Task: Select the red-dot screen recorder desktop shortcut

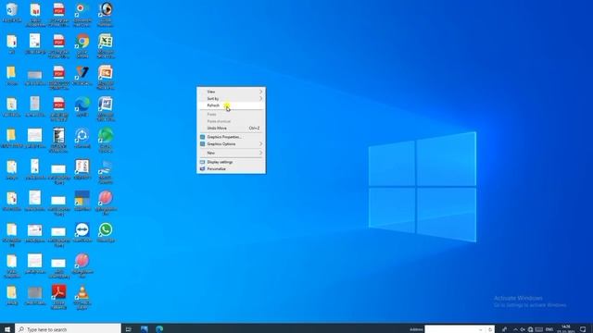Action: 82,15
